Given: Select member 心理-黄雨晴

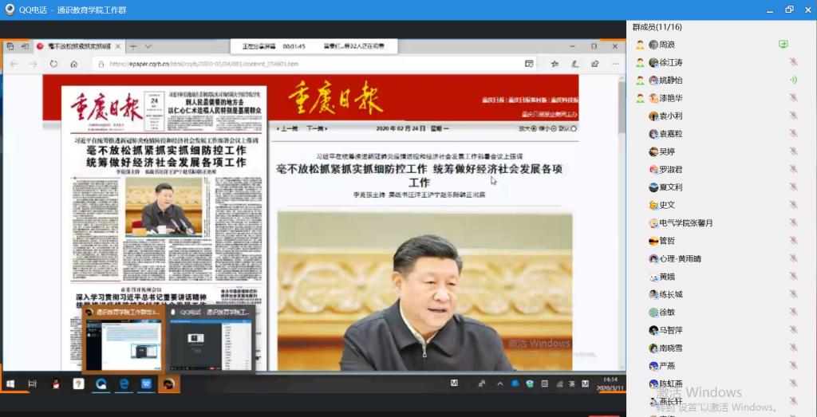Looking at the screenshot, I should click(x=680, y=258).
